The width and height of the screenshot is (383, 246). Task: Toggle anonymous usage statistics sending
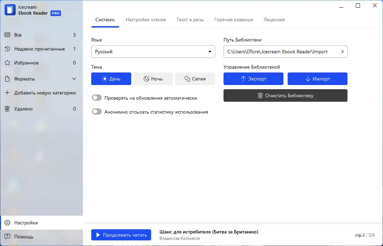[97, 112]
